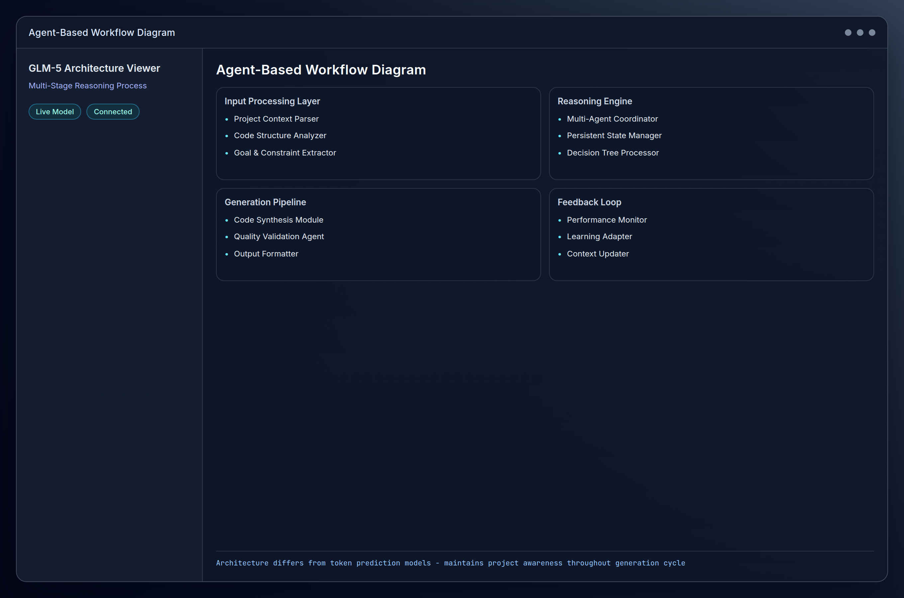Select the Generation Pipeline section header

coord(265,202)
